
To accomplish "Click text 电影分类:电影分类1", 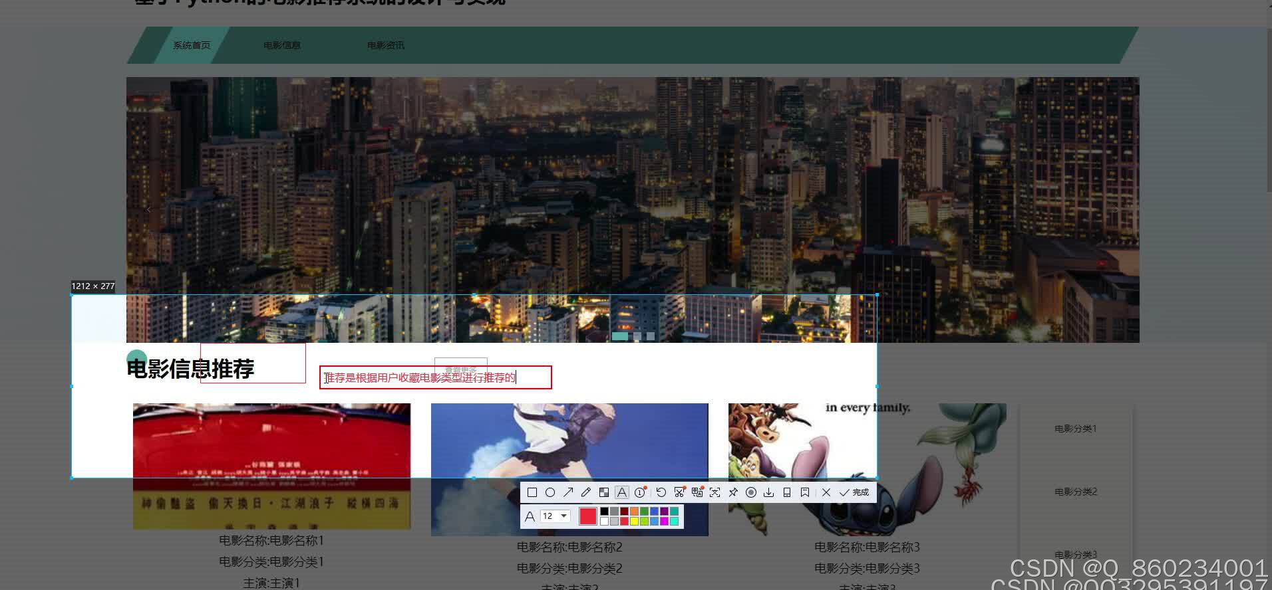I will coord(271,562).
